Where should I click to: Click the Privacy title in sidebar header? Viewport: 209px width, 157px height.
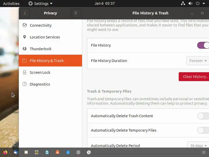pos(50,13)
